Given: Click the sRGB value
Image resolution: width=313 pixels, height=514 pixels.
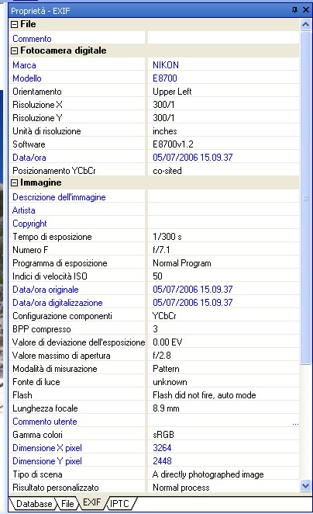Looking at the screenshot, I should pos(163,435).
